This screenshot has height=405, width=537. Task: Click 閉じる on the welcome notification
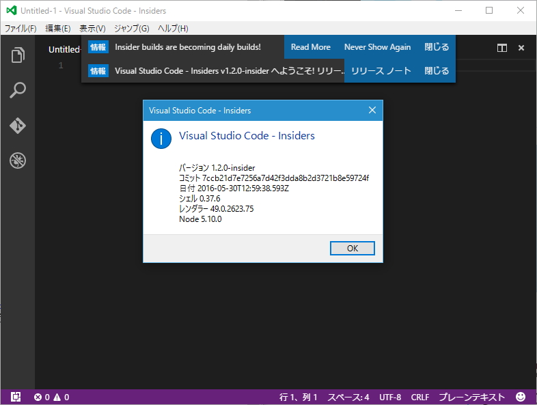click(437, 71)
